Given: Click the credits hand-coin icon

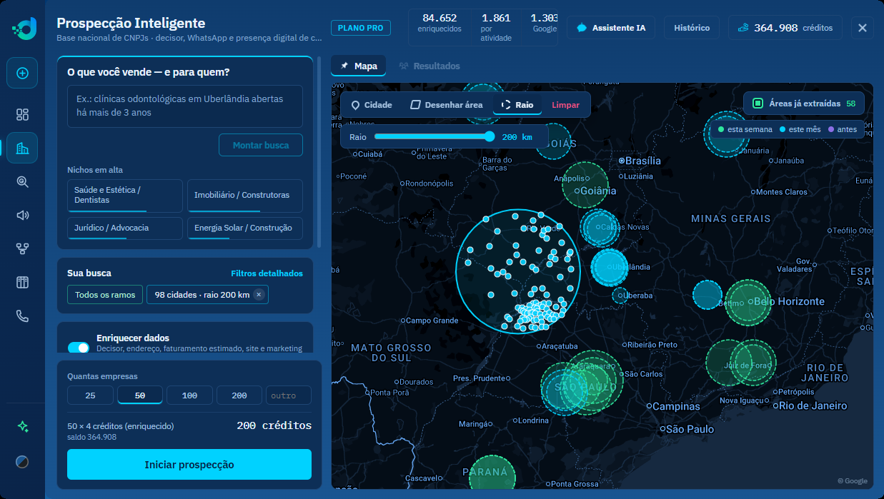Looking at the screenshot, I should click(743, 28).
